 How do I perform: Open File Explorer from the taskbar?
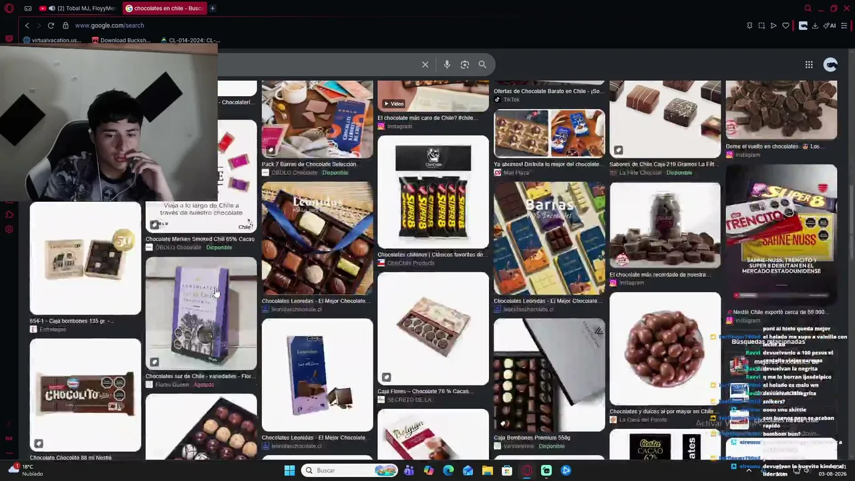[x=488, y=470]
